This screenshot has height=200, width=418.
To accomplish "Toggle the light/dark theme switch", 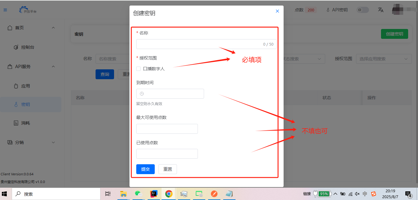I will [x=363, y=10].
